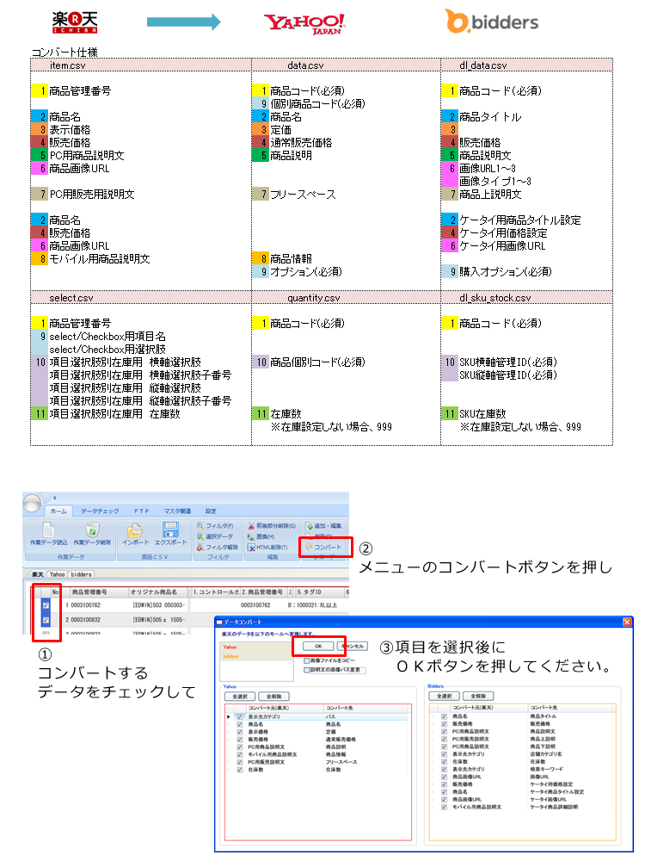Enable 説明文の画像パス変更 checkbox

(307, 669)
